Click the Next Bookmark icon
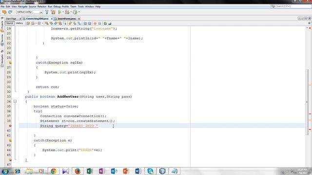The width and height of the screenshot is (312, 175). [x=75, y=23]
